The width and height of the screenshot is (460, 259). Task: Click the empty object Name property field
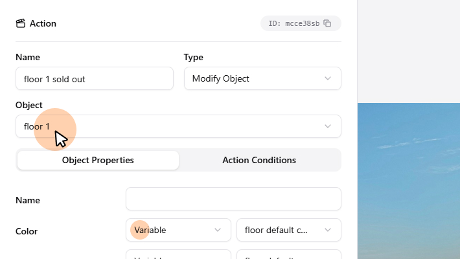pyautogui.click(x=233, y=199)
